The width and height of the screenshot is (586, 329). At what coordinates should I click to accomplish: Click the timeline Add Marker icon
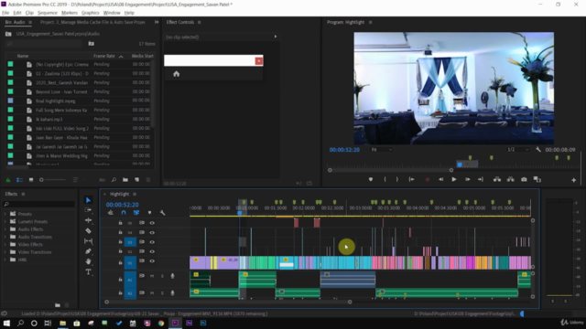tap(149, 213)
